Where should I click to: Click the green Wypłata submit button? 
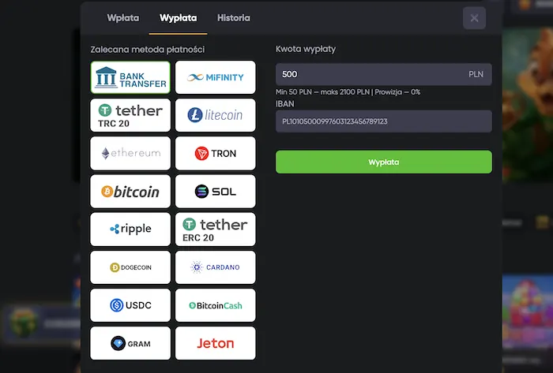(x=384, y=162)
